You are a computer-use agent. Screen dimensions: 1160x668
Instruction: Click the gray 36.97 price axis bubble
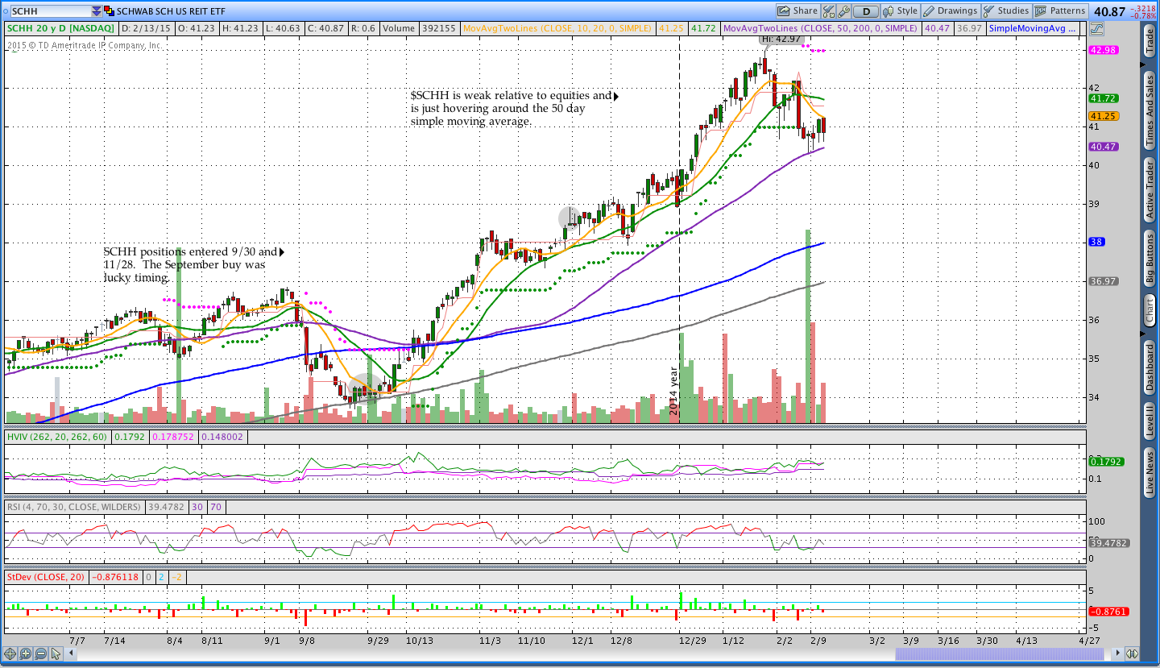(1103, 281)
